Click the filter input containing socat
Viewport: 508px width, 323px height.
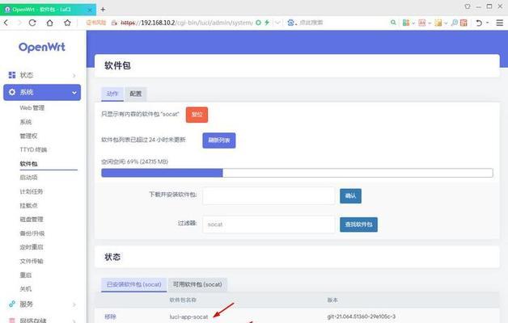coord(269,224)
